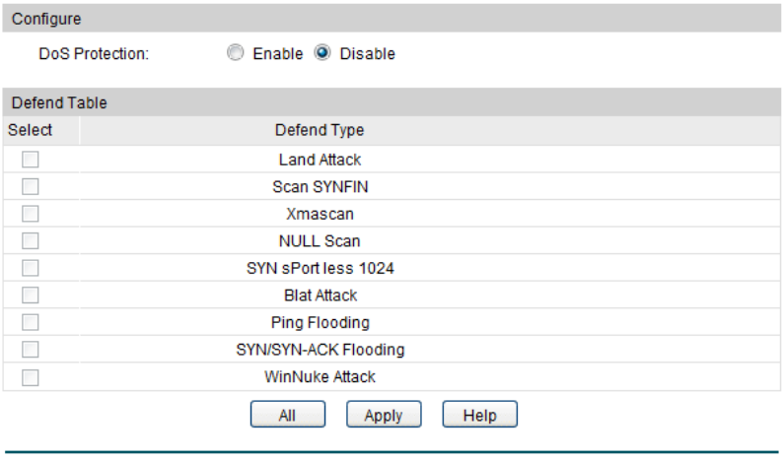Screen dimensions: 784x460
Task: Open Help for this page
Action: pos(479,415)
